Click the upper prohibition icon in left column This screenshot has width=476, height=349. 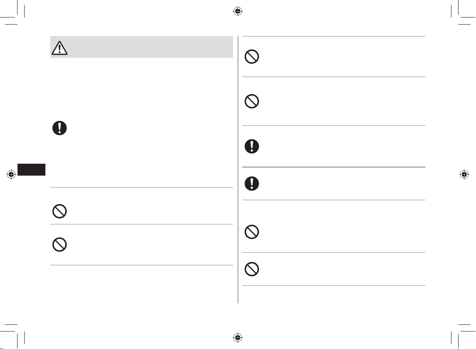pos(59,211)
